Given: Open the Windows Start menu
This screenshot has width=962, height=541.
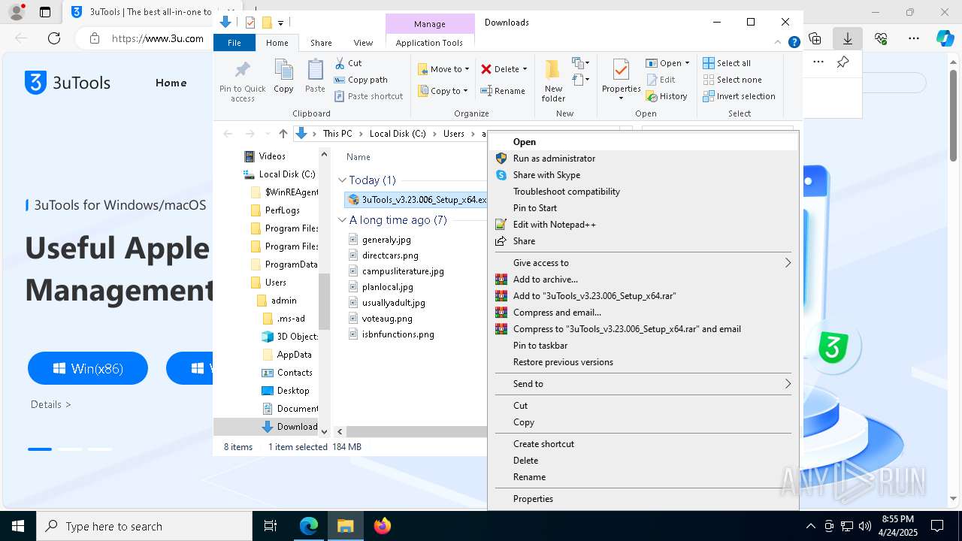Looking at the screenshot, I should coord(18,526).
